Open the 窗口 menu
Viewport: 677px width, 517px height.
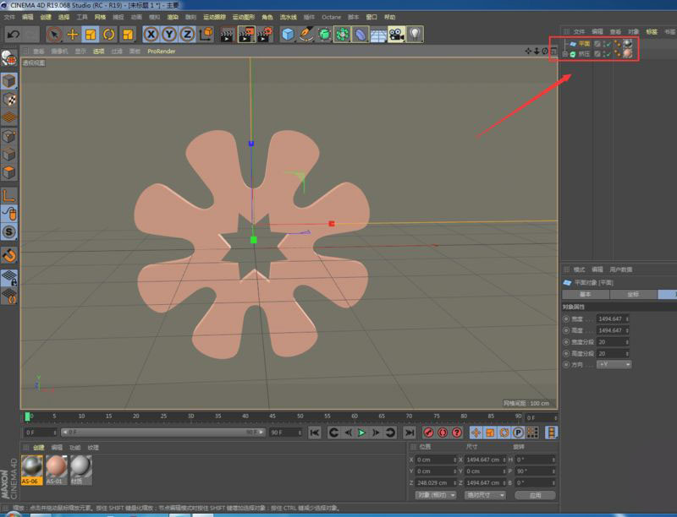(x=372, y=17)
